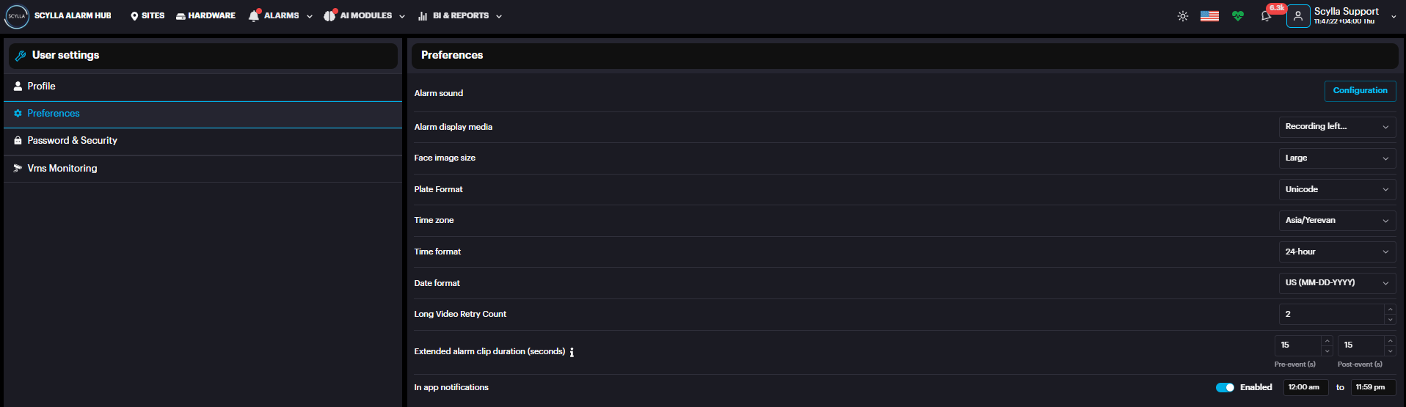Image resolution: width=1406 pixels, height=407 pixels.
Task: Expand the Alarm display media dropdown
Action: pyautogui.click(x=1336, y=127)
